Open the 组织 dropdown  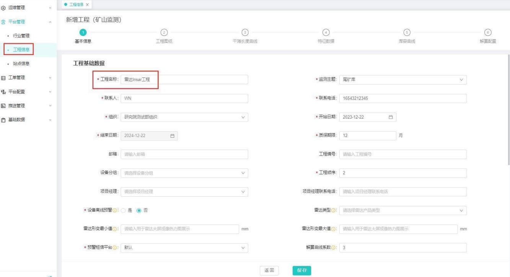[184, 117]
